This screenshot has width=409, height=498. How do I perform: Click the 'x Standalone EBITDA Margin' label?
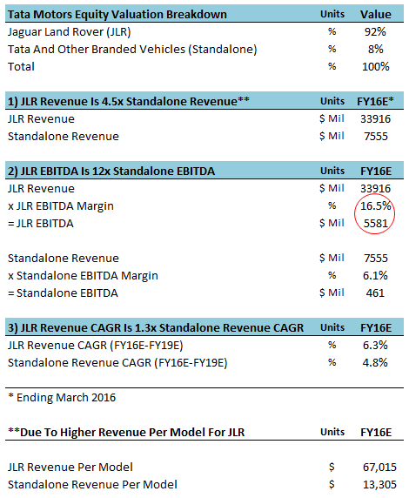tap(83, 276)
